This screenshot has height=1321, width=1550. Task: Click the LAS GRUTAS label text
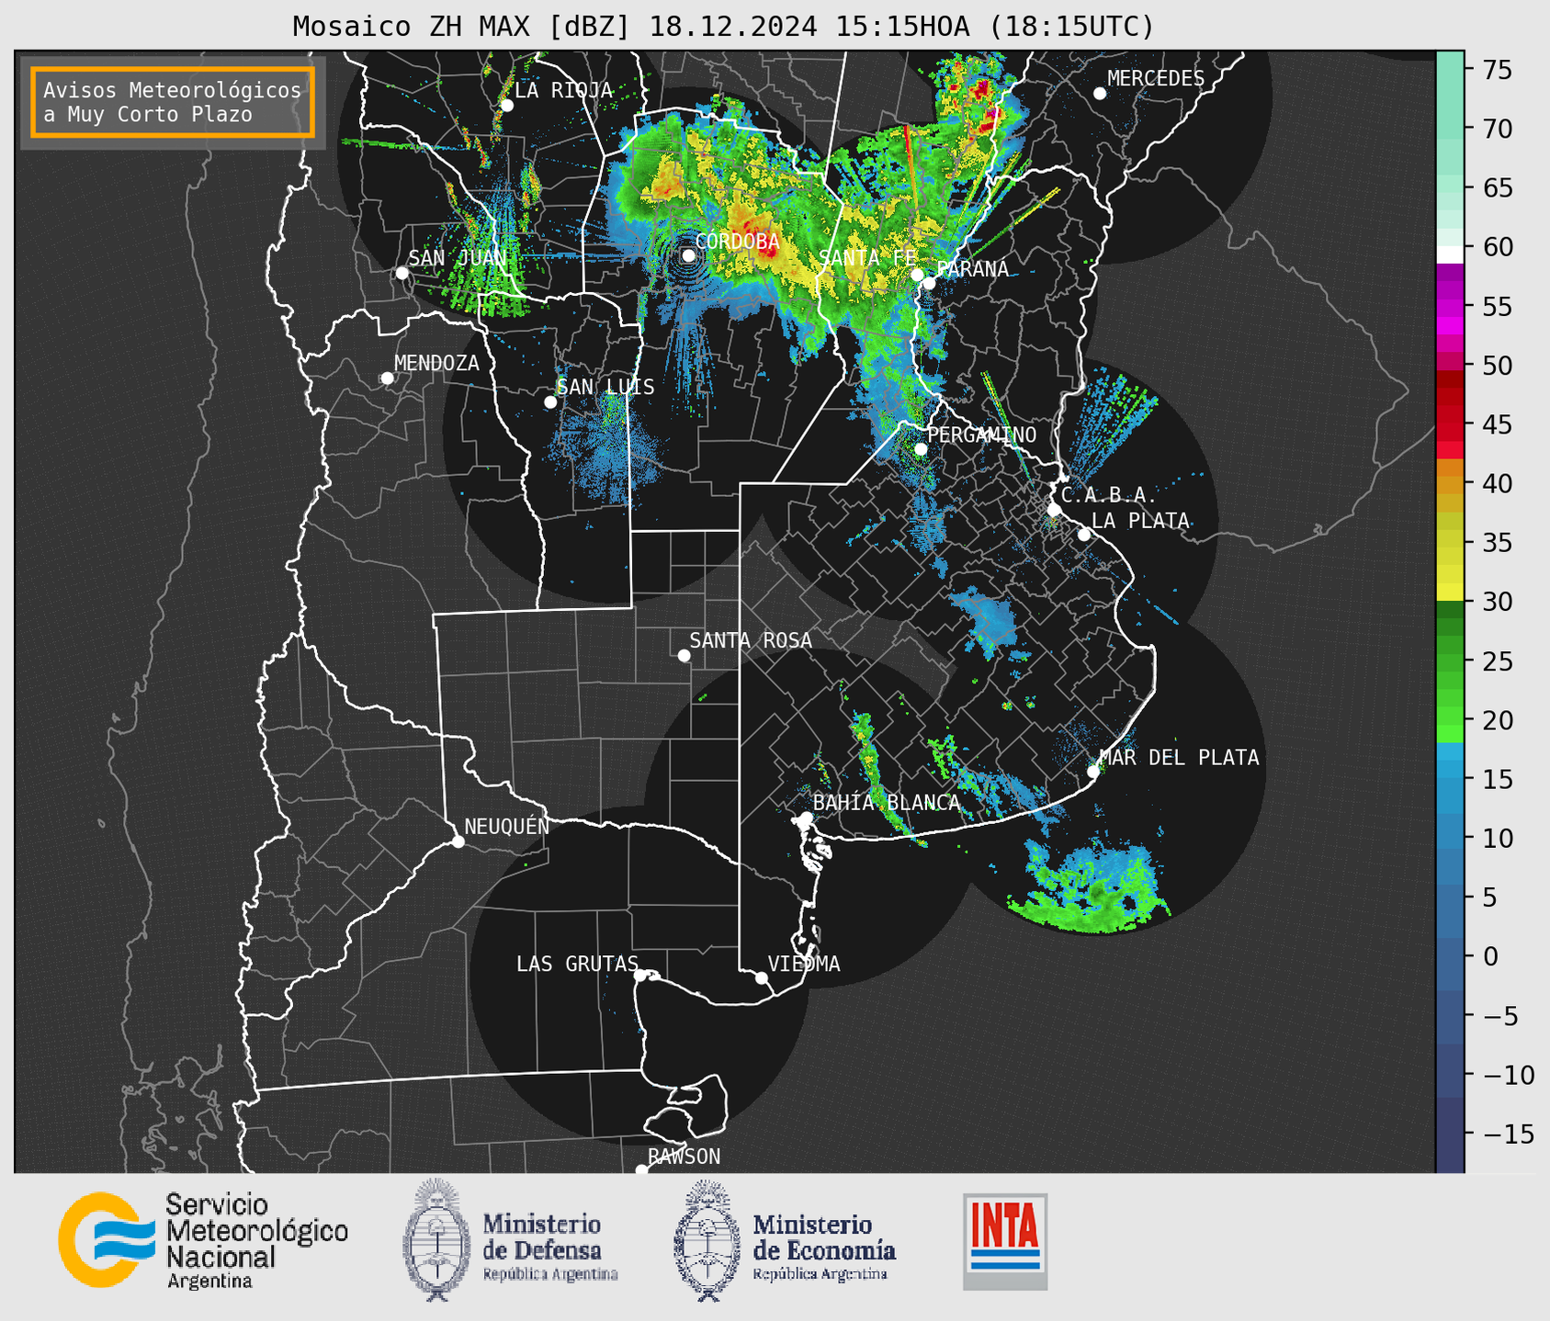(x=577, y=964)
